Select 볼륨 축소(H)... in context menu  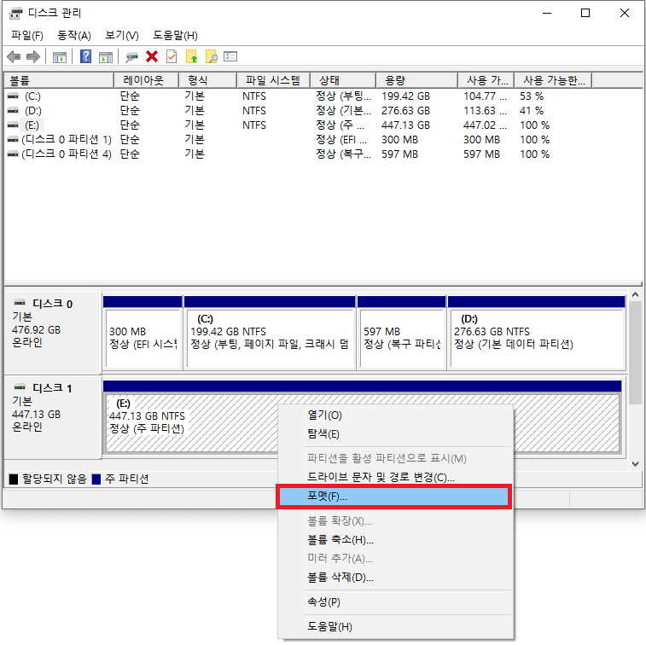pyautogui.click(x=395, y=539)
